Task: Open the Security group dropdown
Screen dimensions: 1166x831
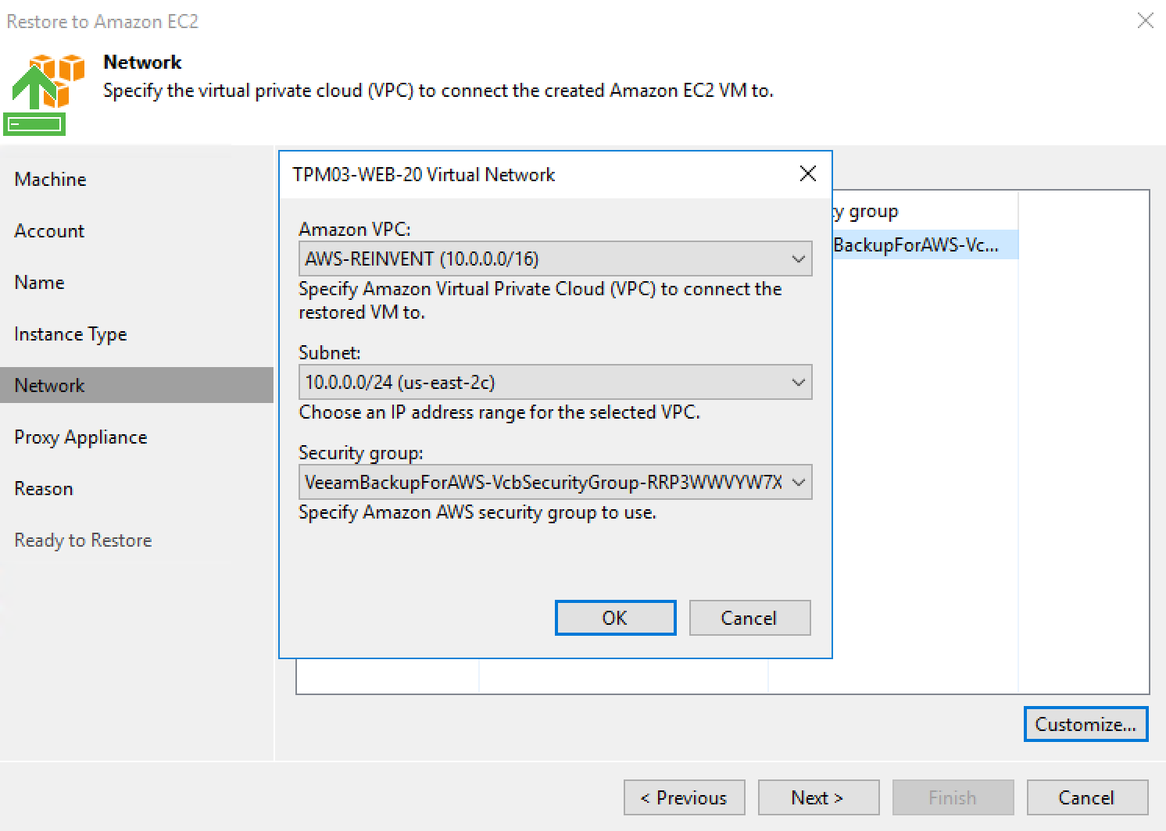Action: tap(555, 482)
